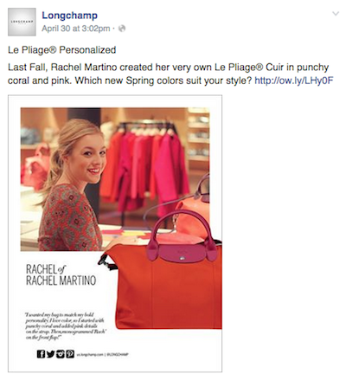Click the italic quote text under heading
The height and width of the screenshot is (374, 346).
click(65, 326)
